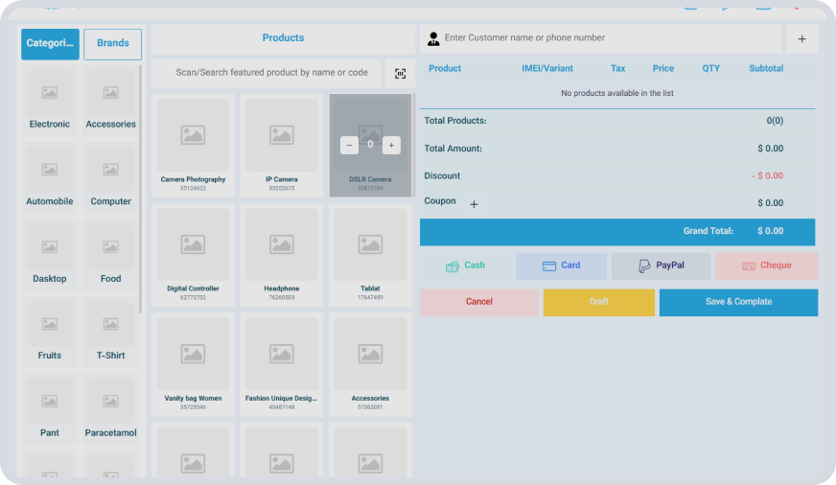Image resolution: width=836 pixels, height=485 pixels.
Task: Select Cheque payment method
Action: (766, 266)
